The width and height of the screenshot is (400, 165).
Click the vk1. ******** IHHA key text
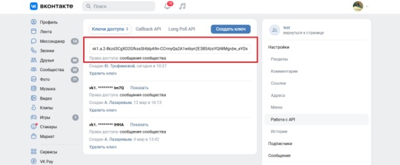pos(106,125)
